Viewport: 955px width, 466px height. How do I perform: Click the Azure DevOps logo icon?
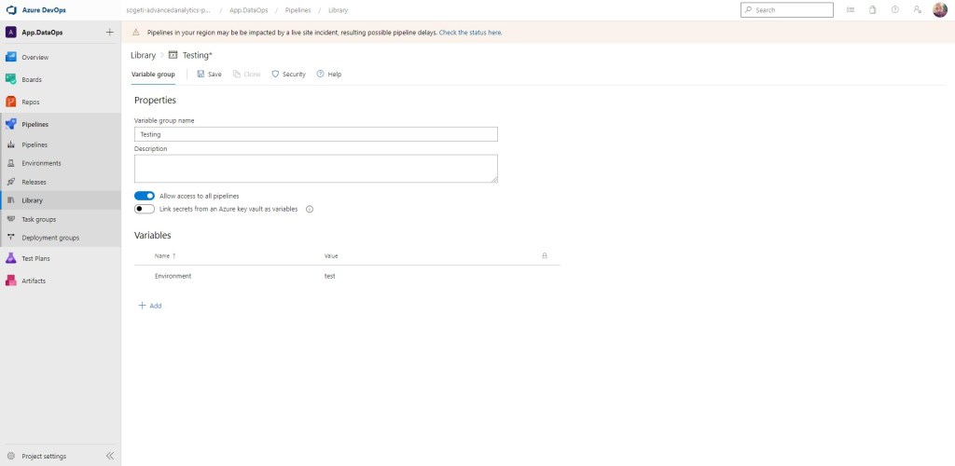[12, 9]
